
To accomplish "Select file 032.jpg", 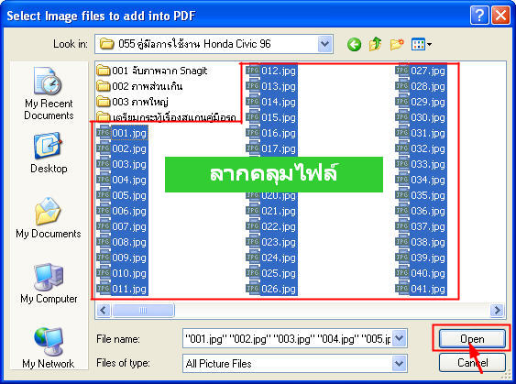I will 421,148.
